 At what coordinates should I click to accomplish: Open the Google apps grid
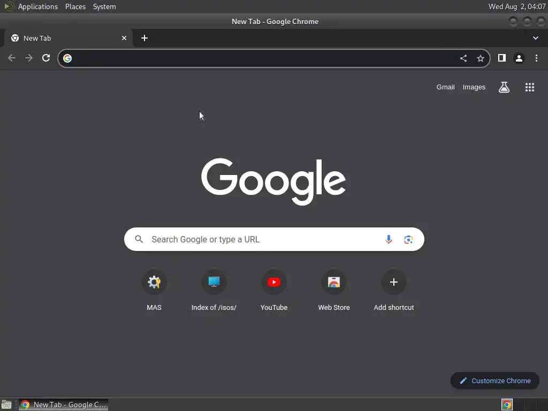coord(530,87)
